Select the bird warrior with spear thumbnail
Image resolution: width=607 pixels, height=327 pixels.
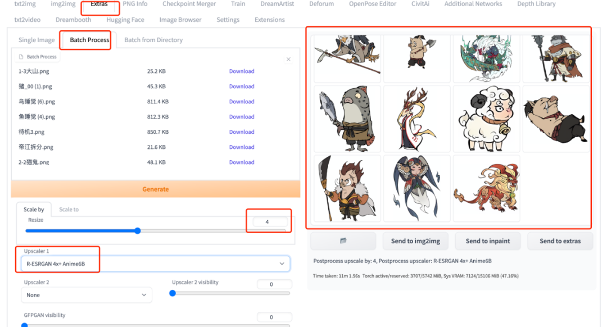(347, 58)
